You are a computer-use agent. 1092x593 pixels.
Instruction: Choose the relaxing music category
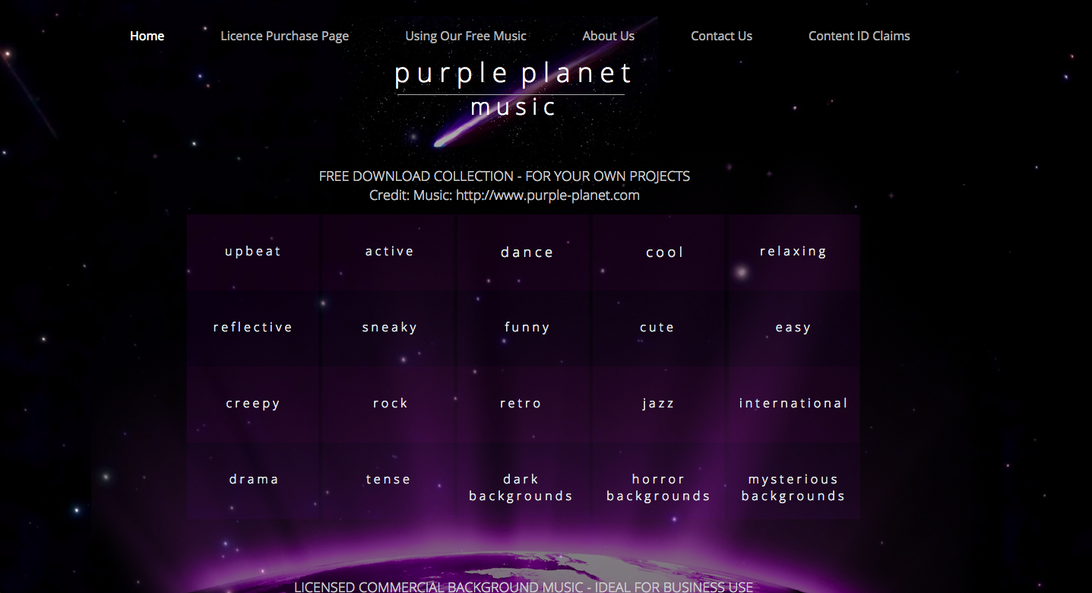[793, 252]
